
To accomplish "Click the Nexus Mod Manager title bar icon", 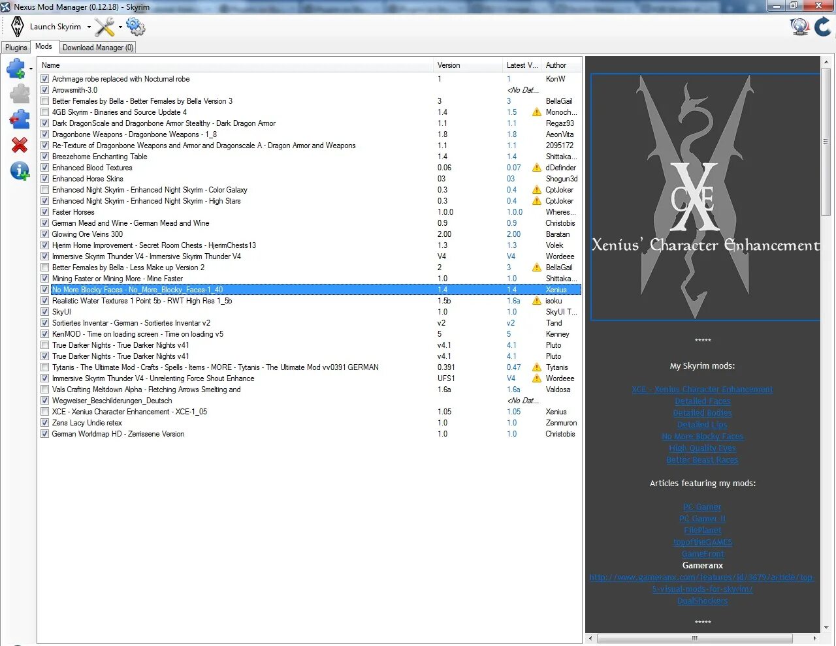I will point(6,7).
